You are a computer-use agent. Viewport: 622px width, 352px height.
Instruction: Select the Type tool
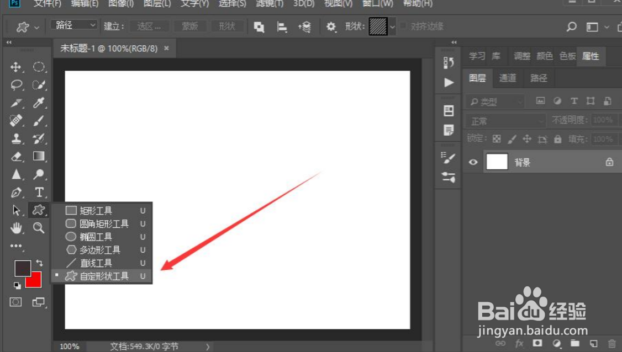(x=39, y=192)
